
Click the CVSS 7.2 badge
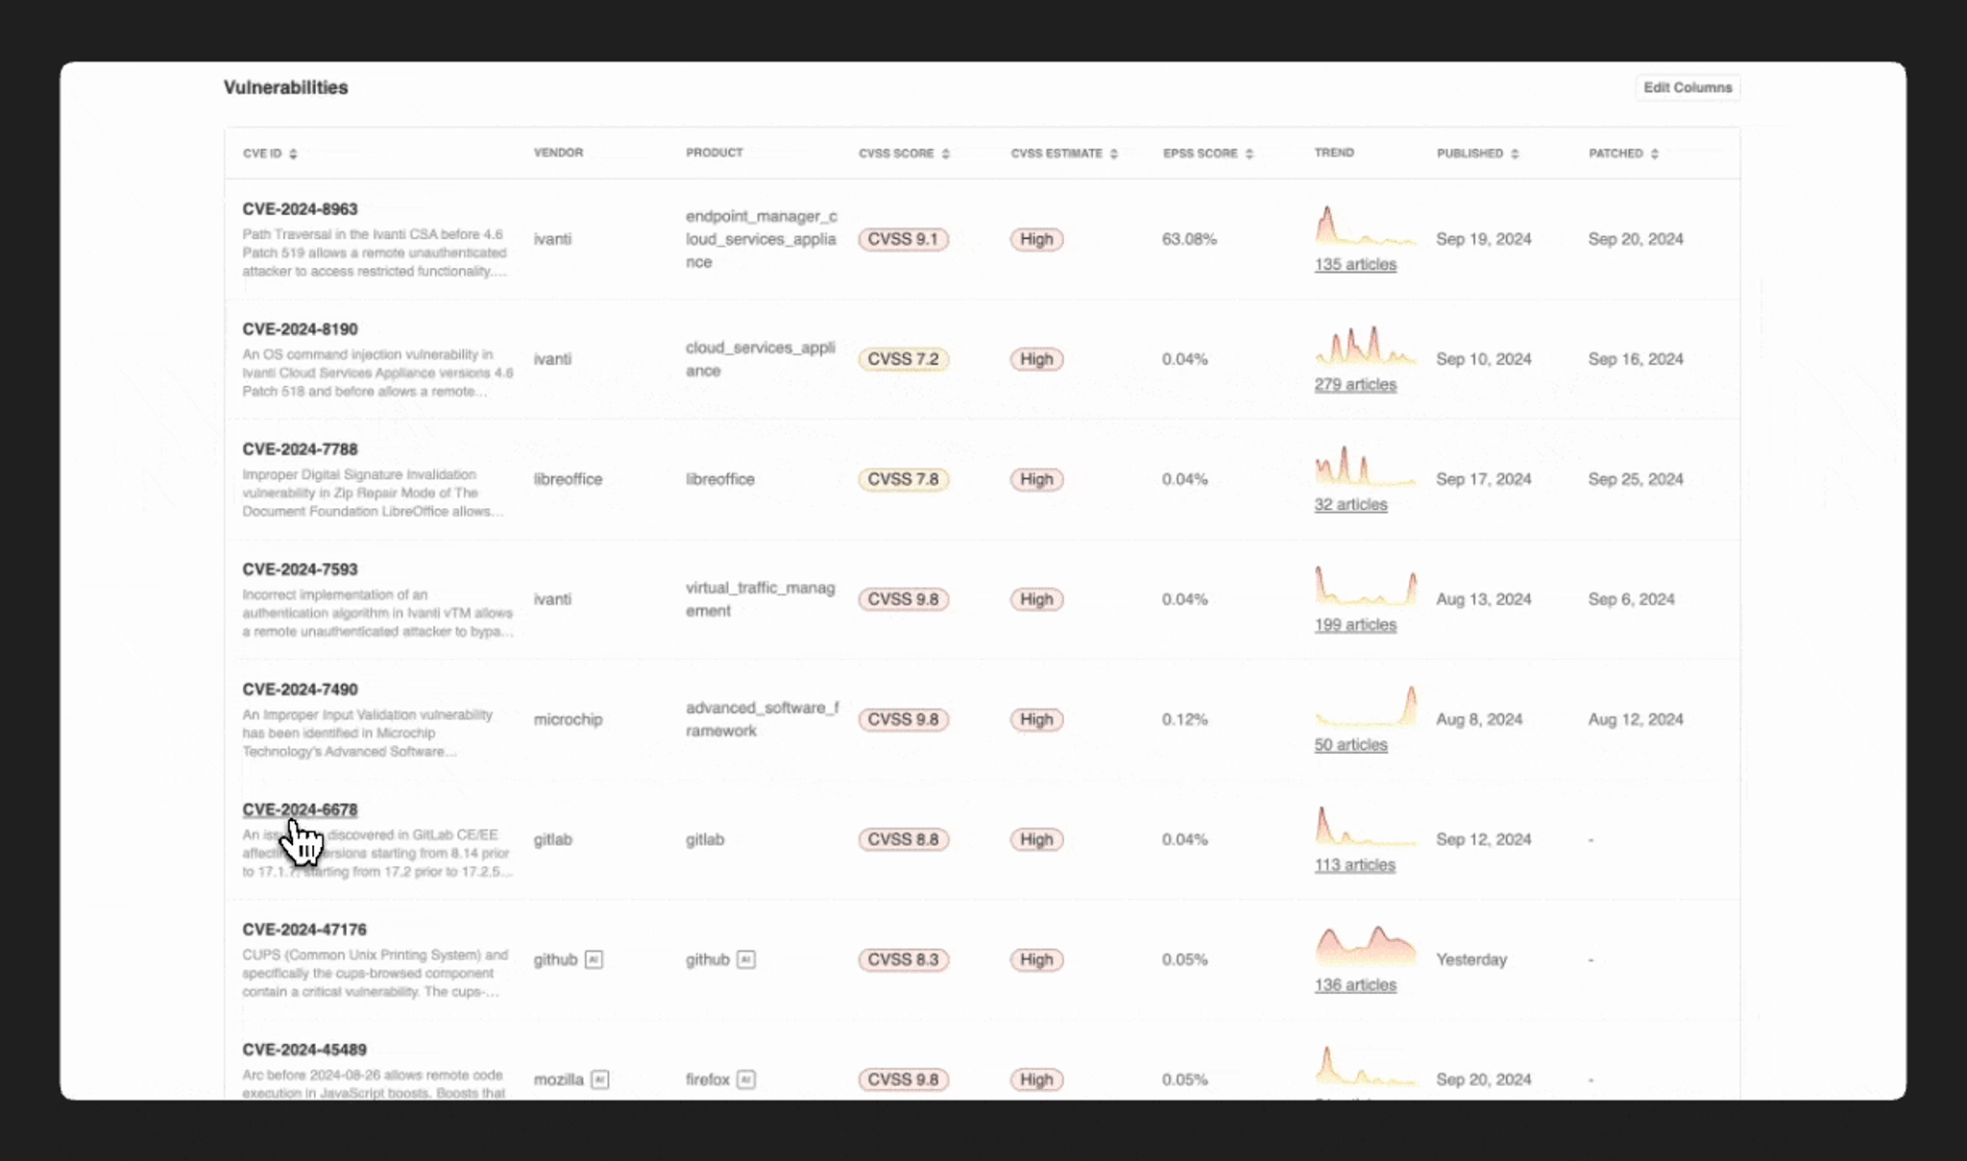903,359
